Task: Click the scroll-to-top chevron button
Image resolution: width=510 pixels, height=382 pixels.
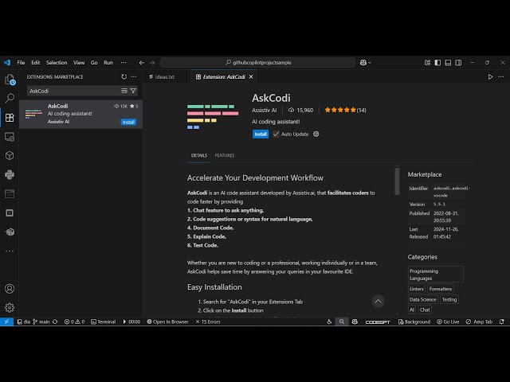Action: coord(378,301)
